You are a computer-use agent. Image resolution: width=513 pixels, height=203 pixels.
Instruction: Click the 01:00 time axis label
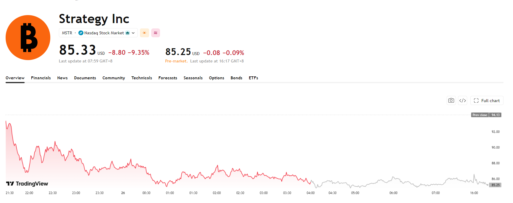coord(170,193)
